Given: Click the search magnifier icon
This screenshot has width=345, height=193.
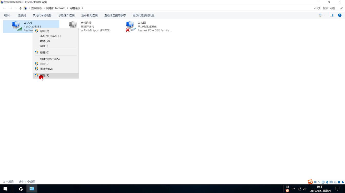Looking at the screenshot, I should (341, 8).
